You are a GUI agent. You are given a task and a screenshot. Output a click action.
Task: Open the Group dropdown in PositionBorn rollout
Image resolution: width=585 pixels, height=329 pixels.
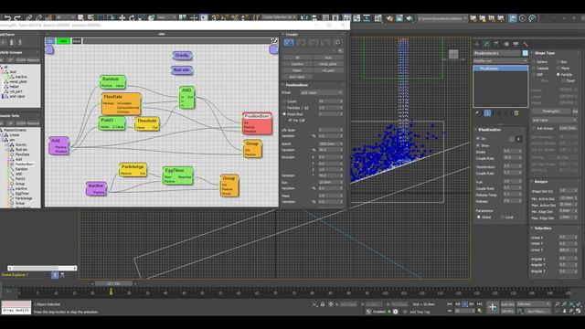321,92
